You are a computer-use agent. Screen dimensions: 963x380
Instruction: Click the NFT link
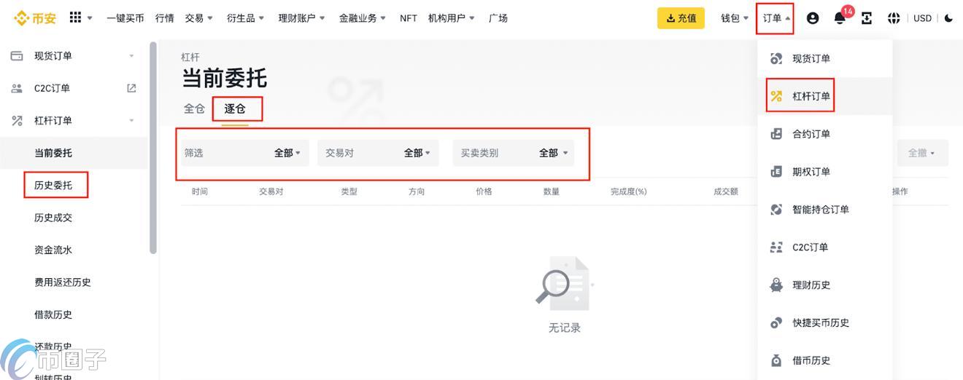(x=409, y=18)
